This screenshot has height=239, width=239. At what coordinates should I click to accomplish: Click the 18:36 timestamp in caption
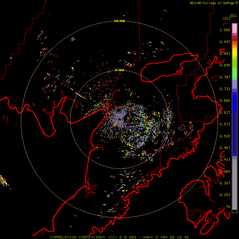click(183, 237)
